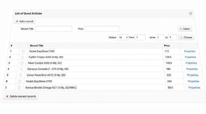Screen dimensions: 206x114
Task: Open Properties for Kodak EasyShare C300
Action: pyautogui.click(x=190, y=51)
